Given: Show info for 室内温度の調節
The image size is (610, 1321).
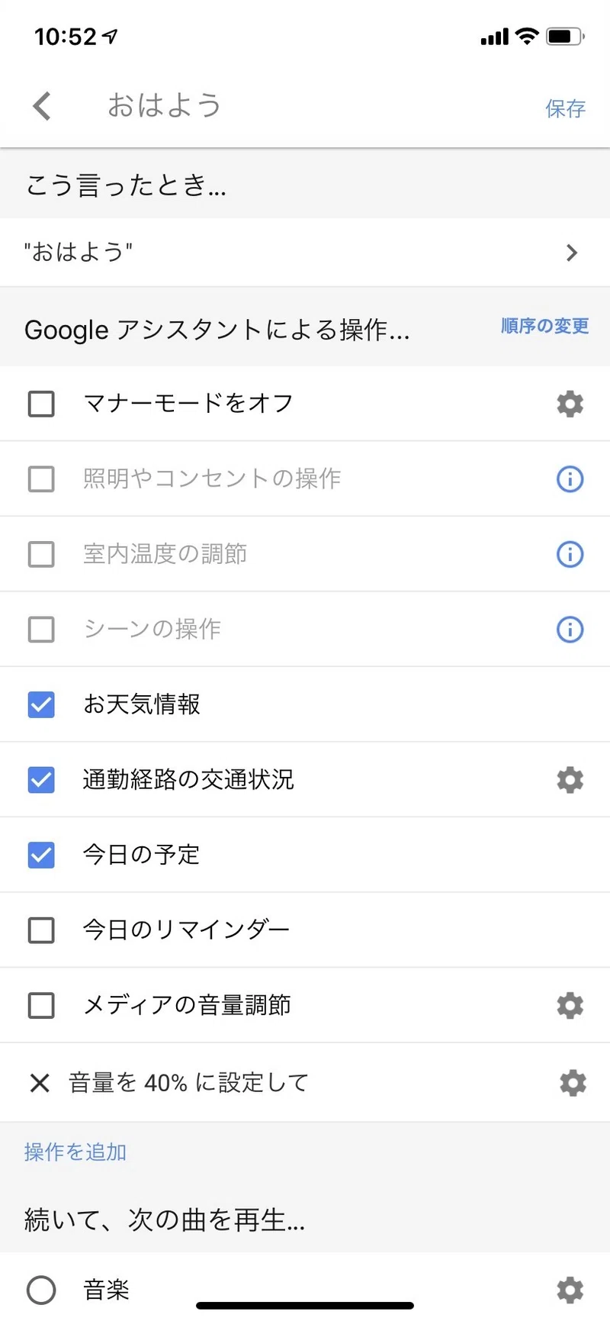Looking at the screenshot, I should point(570,554).
